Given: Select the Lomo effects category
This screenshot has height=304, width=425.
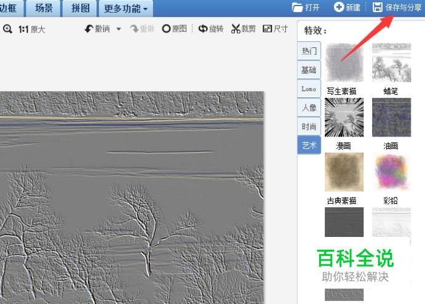Looking at the screenshot, I should click(x=309, y=89).
